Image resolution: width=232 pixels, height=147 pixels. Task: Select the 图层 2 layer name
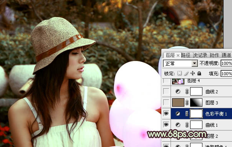(x=212, y=136)
